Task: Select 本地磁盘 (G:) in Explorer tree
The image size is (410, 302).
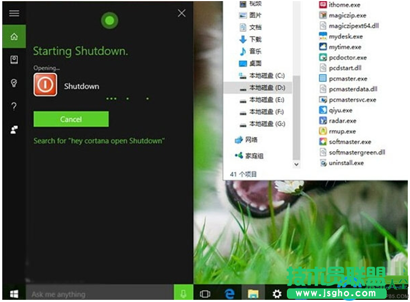Action: point(262,124)
